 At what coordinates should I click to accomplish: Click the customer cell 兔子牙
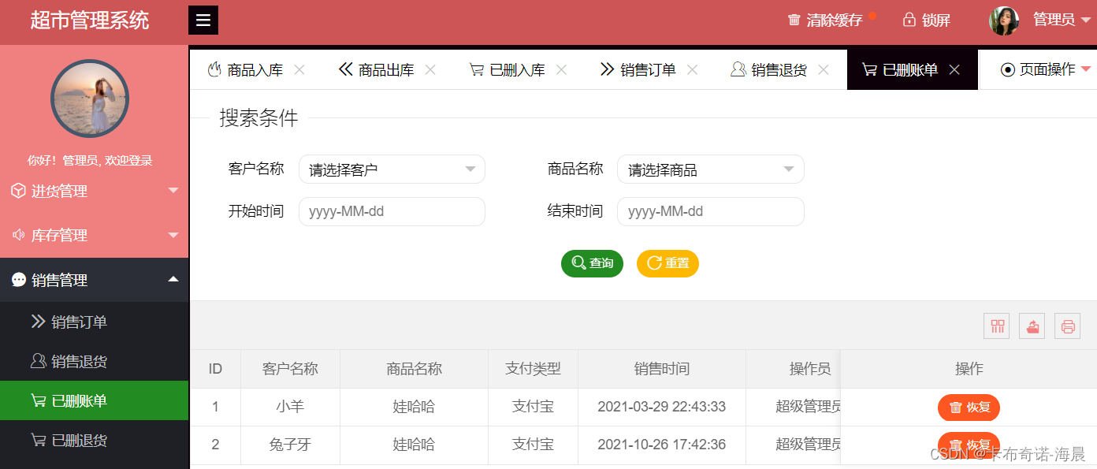290,445
